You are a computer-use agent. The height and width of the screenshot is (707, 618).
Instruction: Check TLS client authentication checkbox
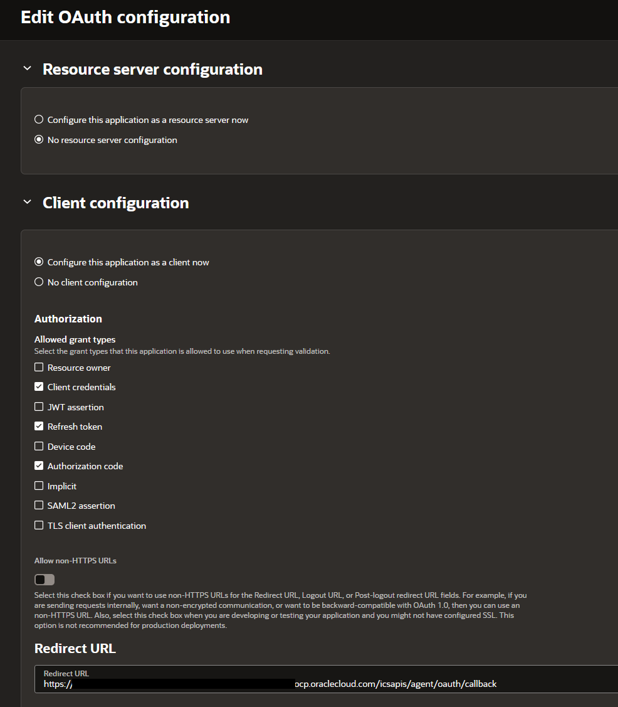(39, 526)
